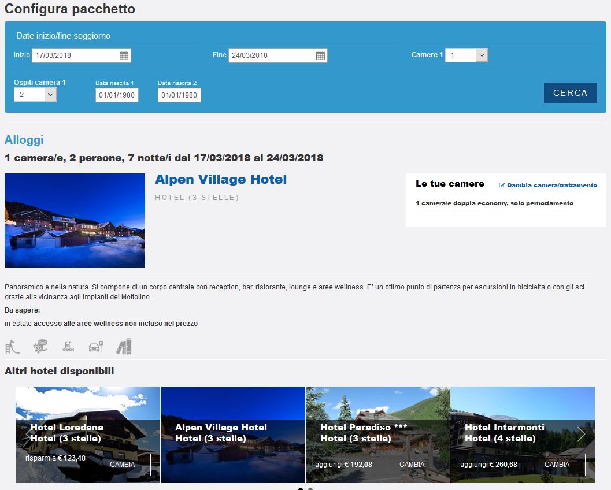The width and height of the screenshot is (611, 490).
Task: Expand the Ospiti camera 1 dropdown
Action: (51, 95)
